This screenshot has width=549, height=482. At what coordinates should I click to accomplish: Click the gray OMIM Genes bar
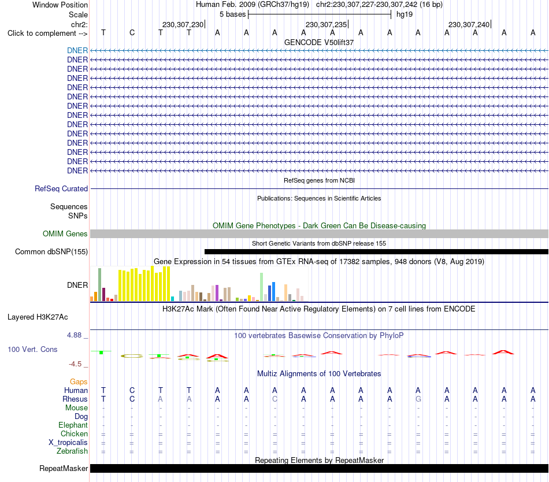click(x=319, y=234)
